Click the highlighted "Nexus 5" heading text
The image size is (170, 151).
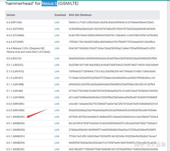pos(49,3)
